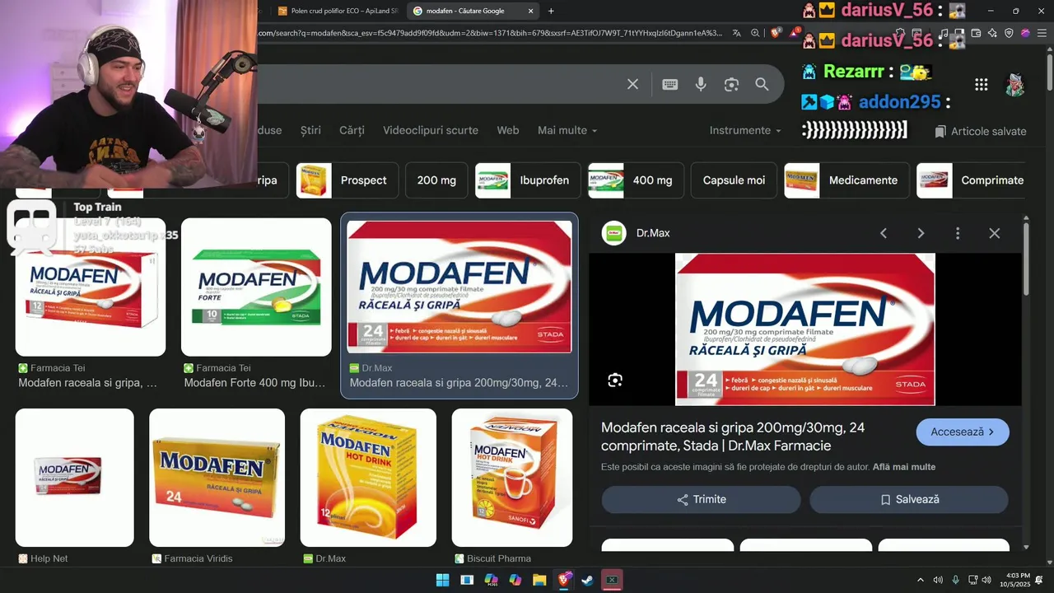
Task: Open a new browser tab
Action: tap(551, 11)
